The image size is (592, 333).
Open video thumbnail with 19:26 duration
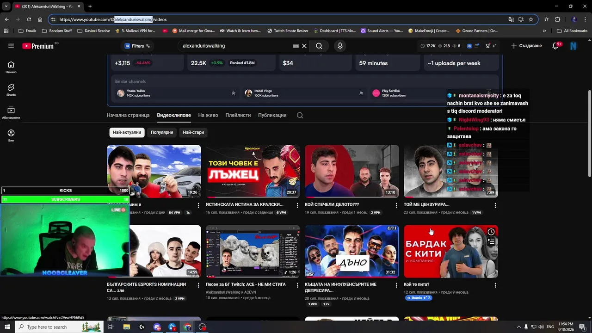click(154, 171)
